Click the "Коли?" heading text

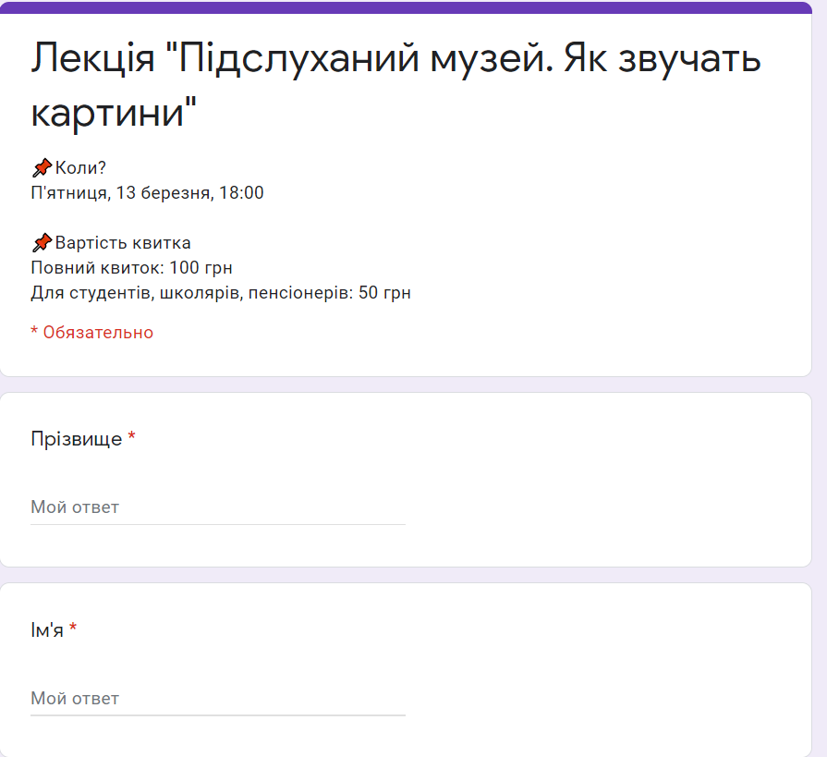click(x=81, y=167)
